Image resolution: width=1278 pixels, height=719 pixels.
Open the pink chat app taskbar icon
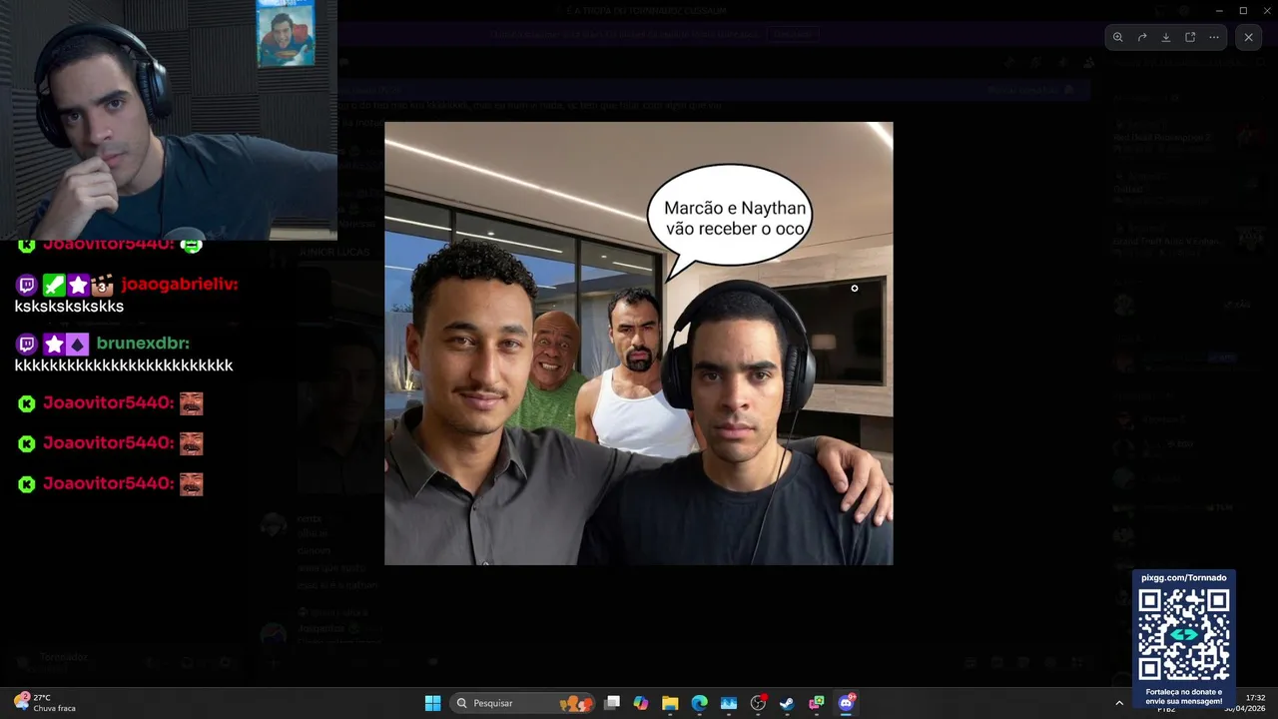click(x=816, y=703)
